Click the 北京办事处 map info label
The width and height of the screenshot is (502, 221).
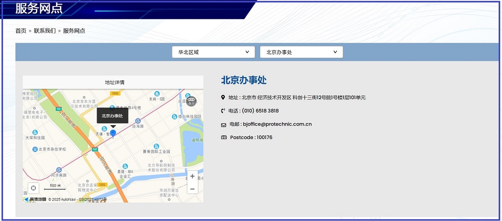pos(113,116)
